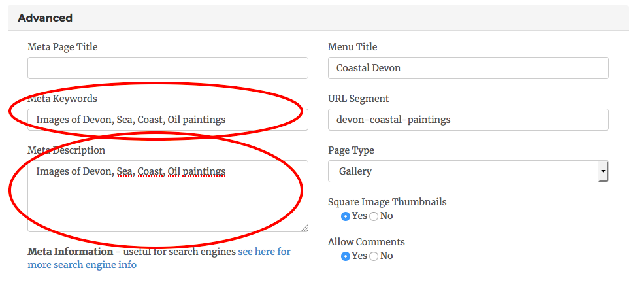Click the Square Image Thumbnails label
The width and height of the screenshot is (639, 289).
click(387, 202)
